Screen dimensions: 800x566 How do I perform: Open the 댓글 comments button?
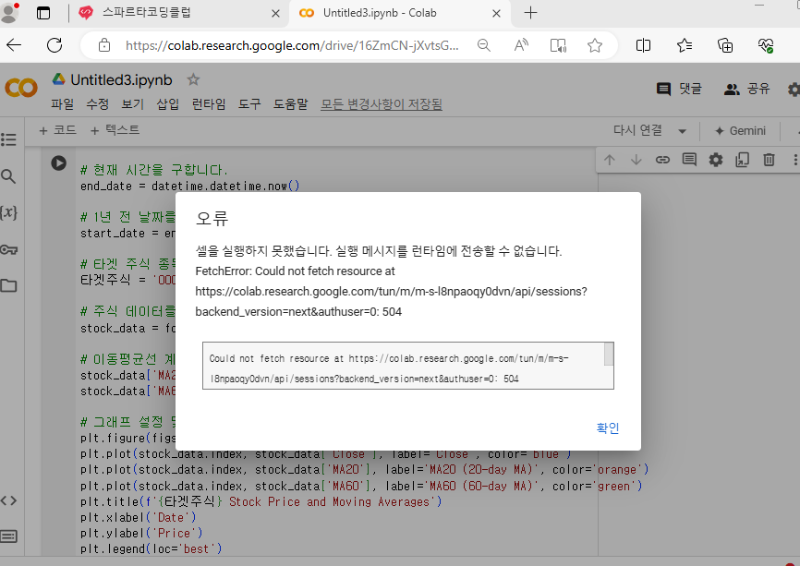pyautogui.click(x=679, y=89)
